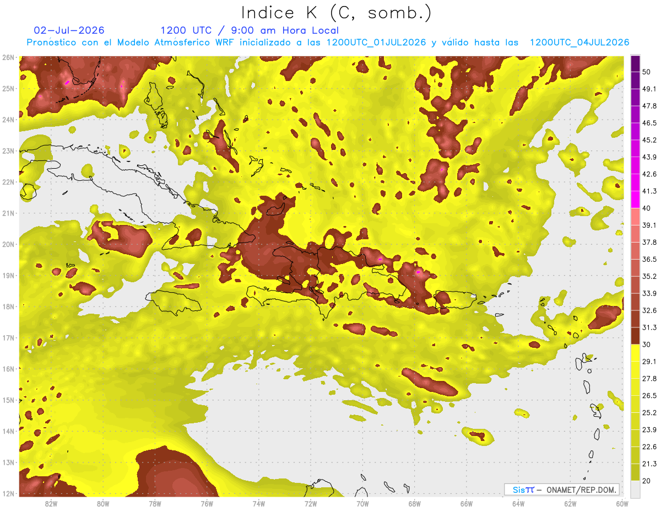661x511 pixels.
Task: Click color bar value label "39.1"
Action: pos(649,225)
